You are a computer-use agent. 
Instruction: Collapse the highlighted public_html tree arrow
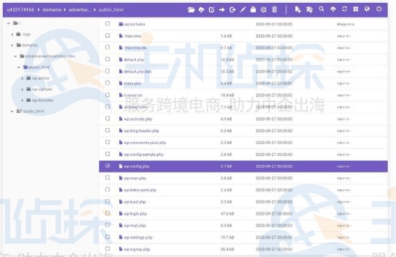(19, 67)
